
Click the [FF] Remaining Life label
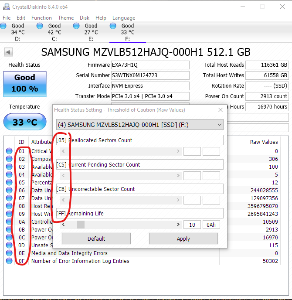pyautogui.click(x=140, y=213)
